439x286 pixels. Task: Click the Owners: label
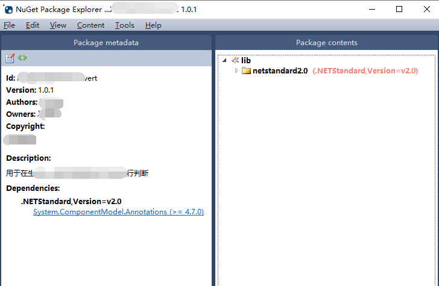pos(21,114)
